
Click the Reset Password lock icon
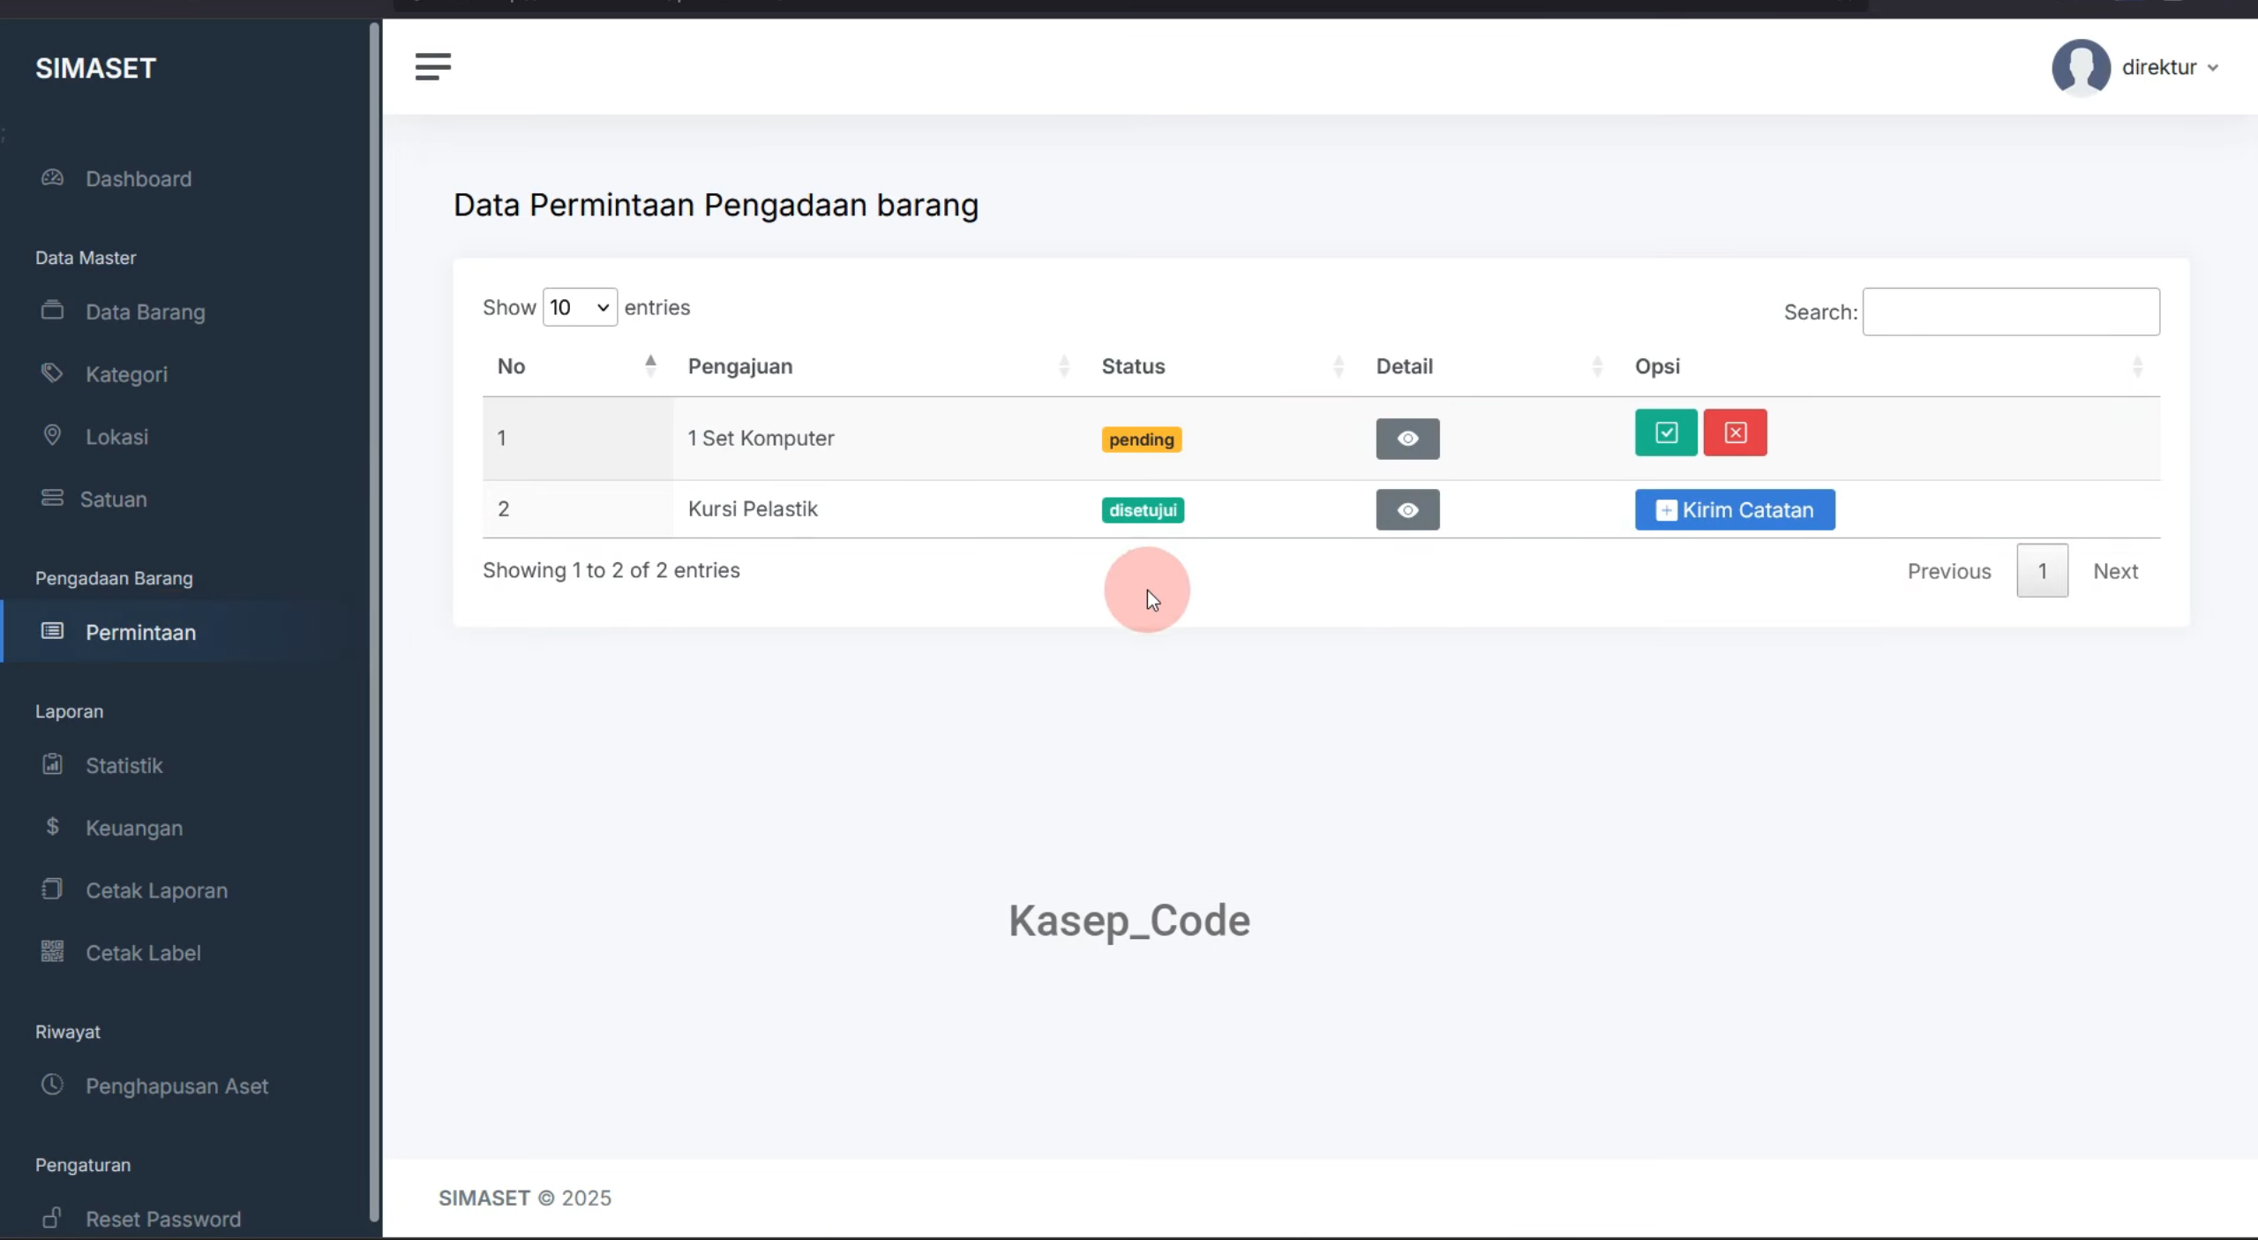click(52, 1218)
